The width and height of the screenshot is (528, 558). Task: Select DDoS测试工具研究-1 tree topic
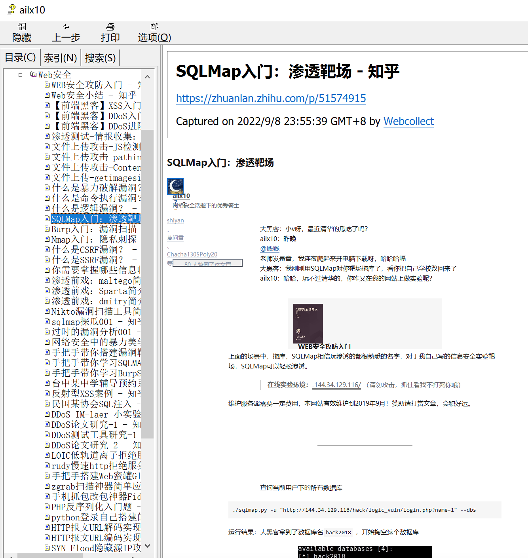(x=94, y=435)
